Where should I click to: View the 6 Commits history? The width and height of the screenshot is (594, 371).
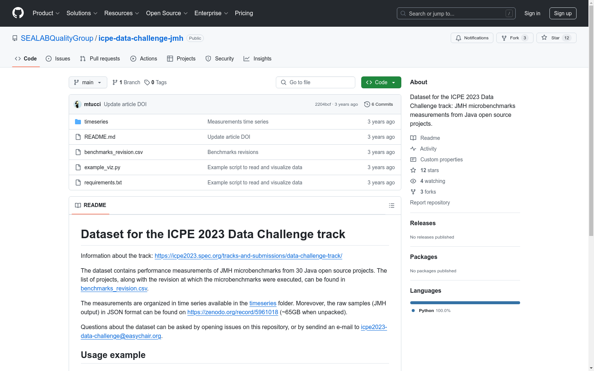379,104
